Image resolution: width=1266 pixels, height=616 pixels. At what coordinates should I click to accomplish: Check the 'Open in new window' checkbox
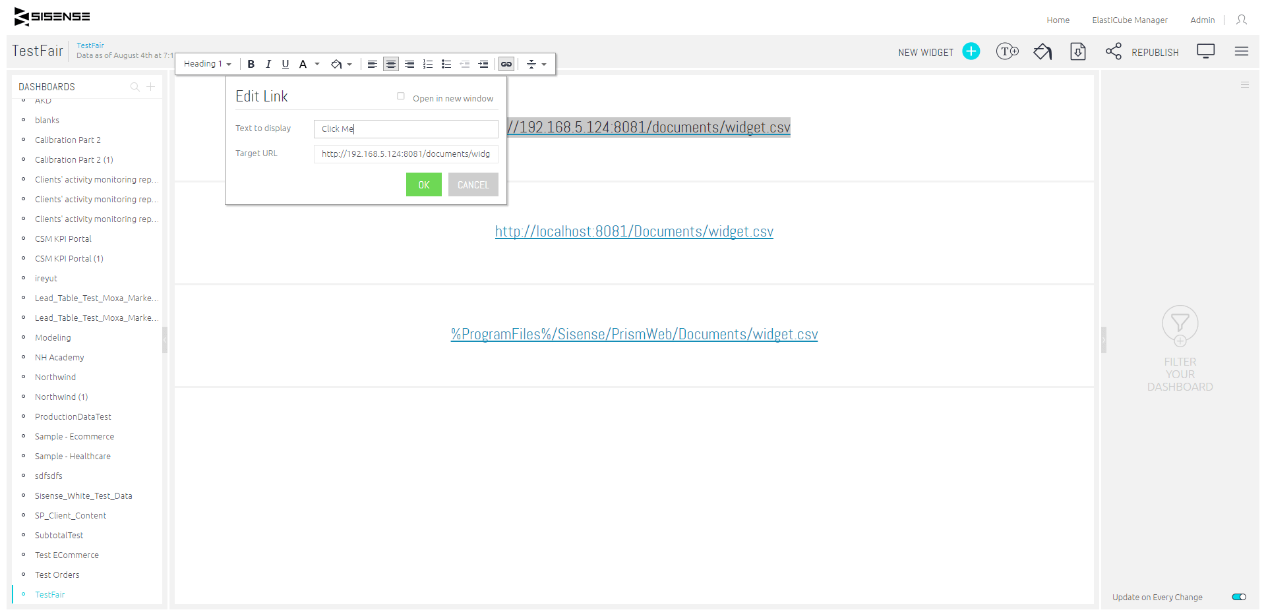(x=401, y=96)
